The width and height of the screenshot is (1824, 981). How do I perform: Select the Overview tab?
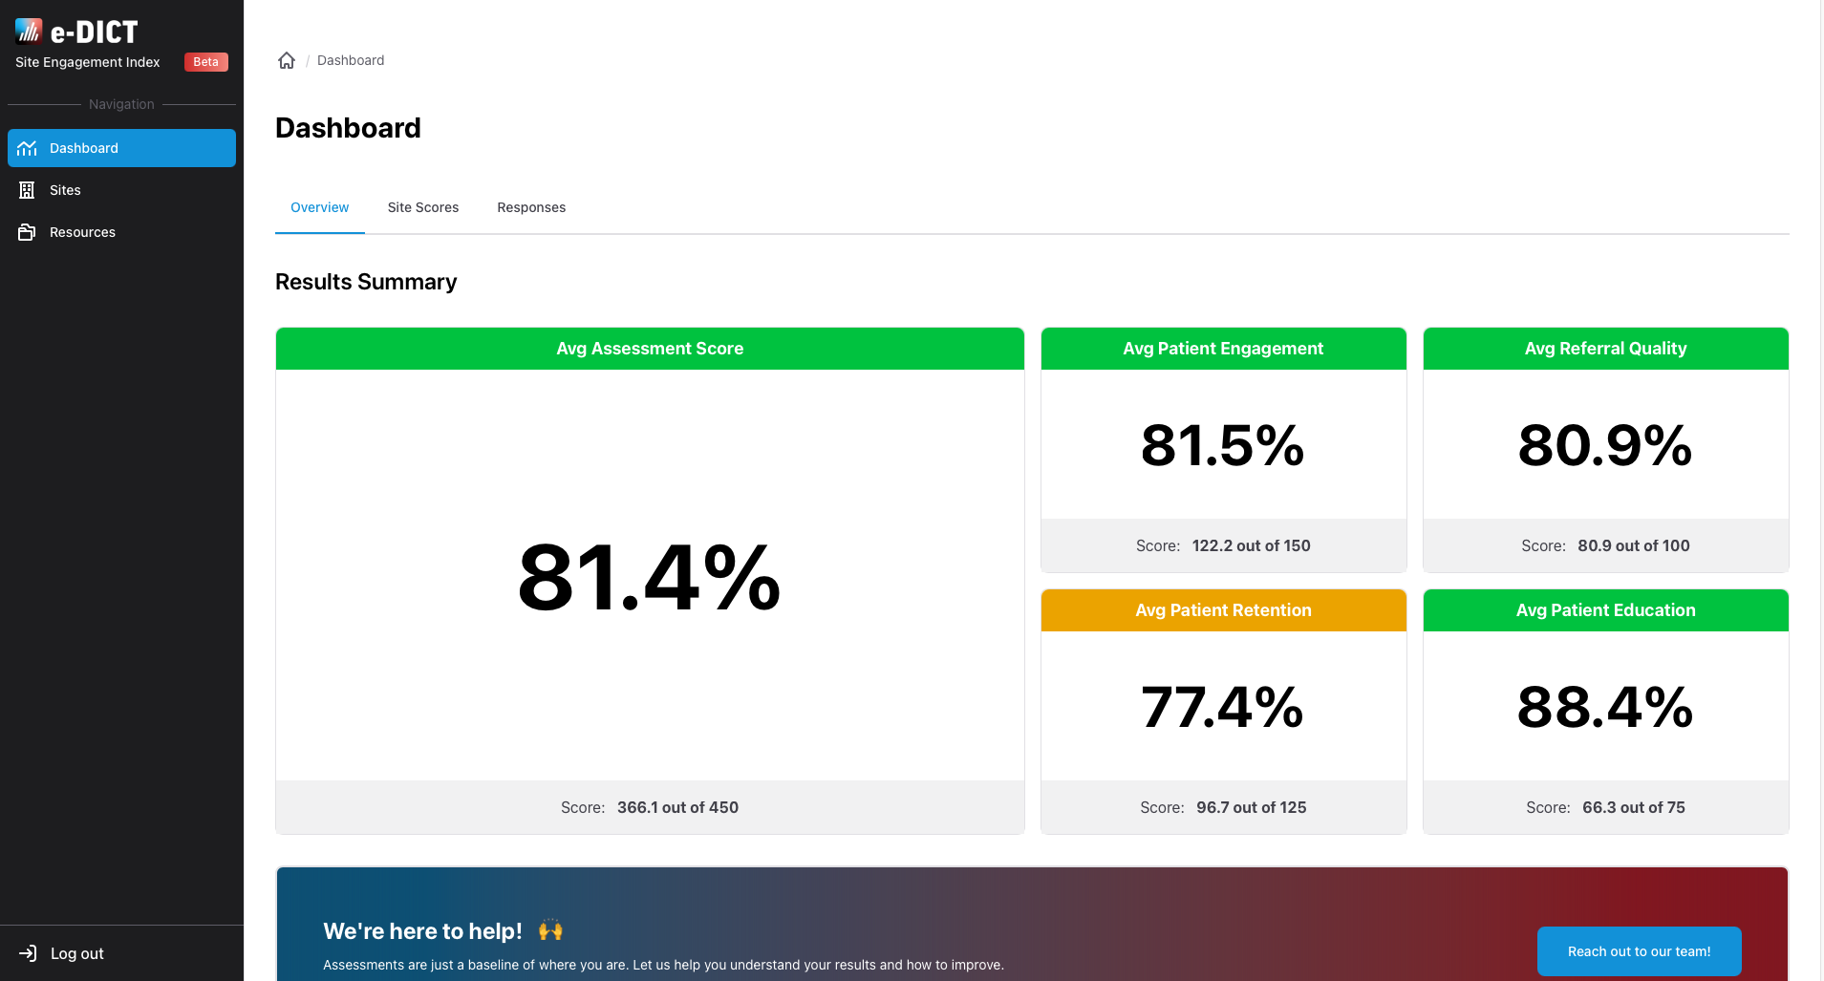pyautogui.click(x=319, y=207)
